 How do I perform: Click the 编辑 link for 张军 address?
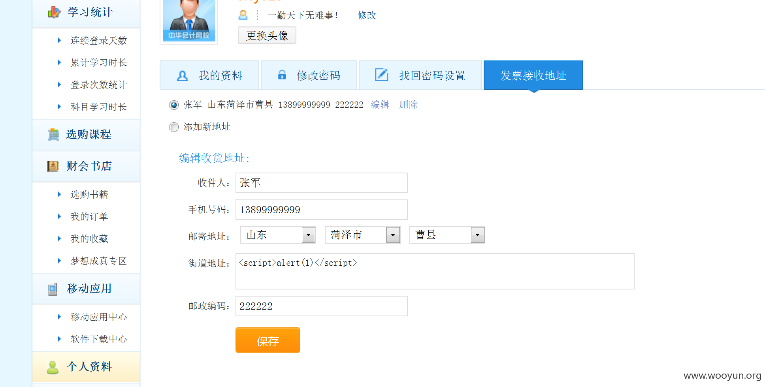(380, 105)
